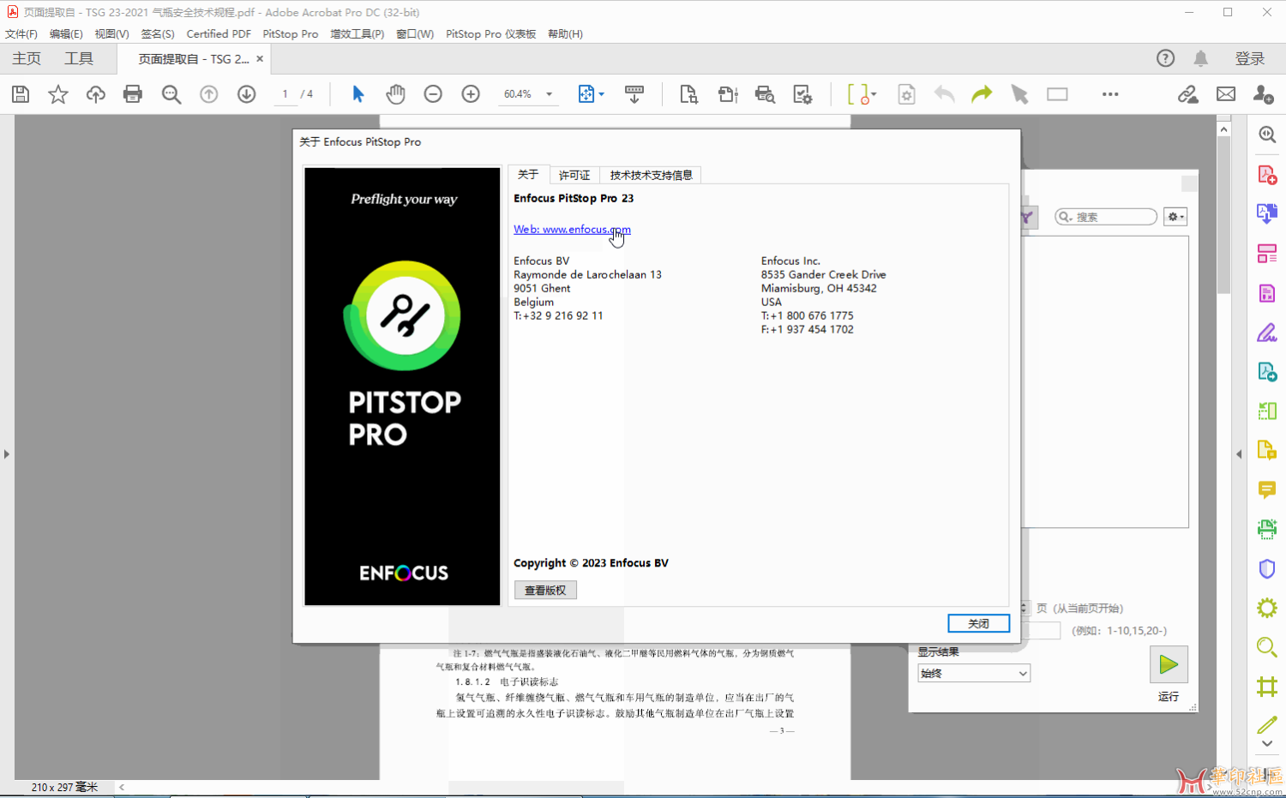Click the zoom out minus icon
Screen dimensions: 1286x798
433,94
